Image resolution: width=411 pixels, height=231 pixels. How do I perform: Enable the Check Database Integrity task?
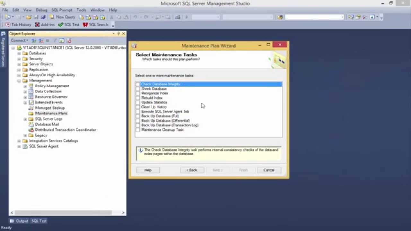138,84
